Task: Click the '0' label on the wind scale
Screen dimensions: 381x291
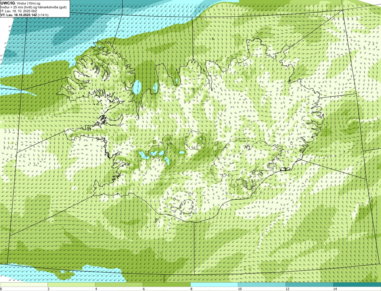Action: point(1,289)
